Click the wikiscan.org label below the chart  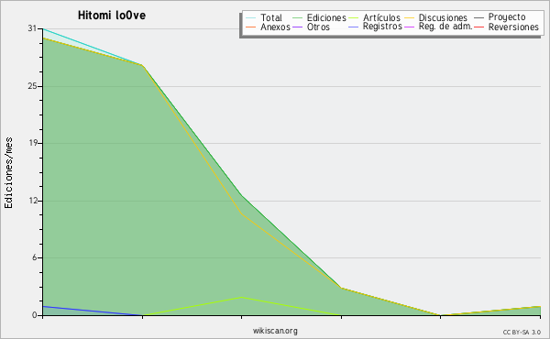275,331
